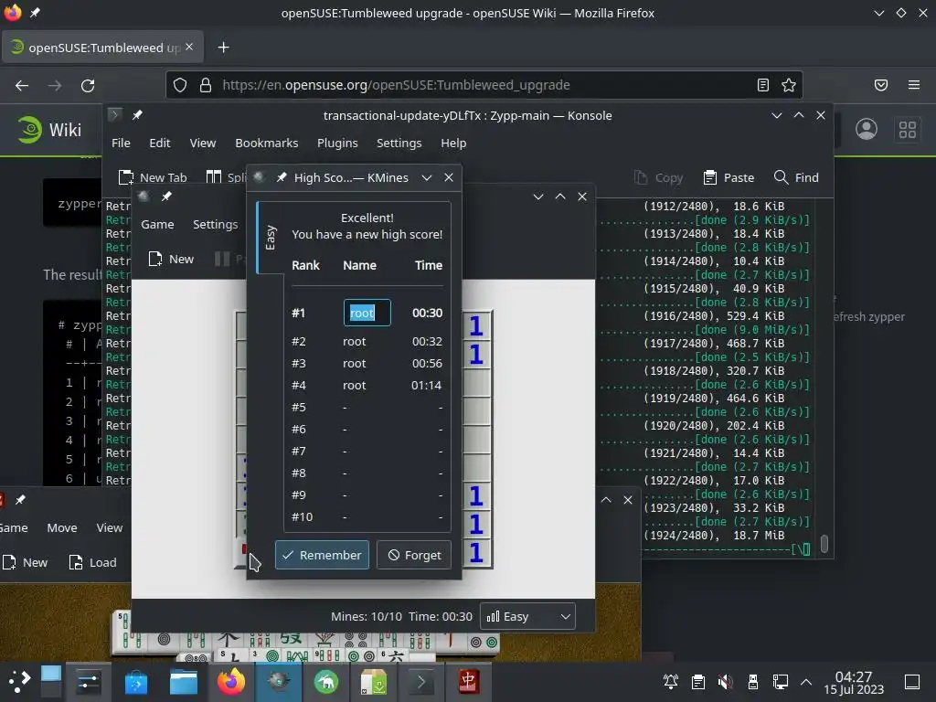This screenshot has width=936, height=702.
Task: Edit the rank #1 name input field
Action: (x=367, y=313)
